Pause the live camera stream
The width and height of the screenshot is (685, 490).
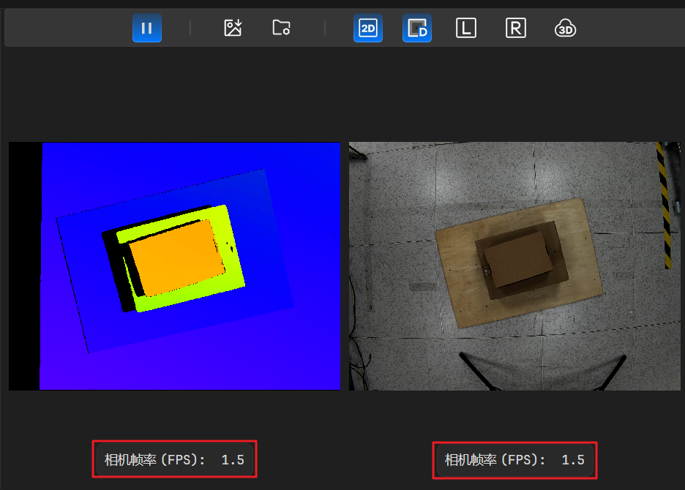pyautogui.click(x=147, y=29)
